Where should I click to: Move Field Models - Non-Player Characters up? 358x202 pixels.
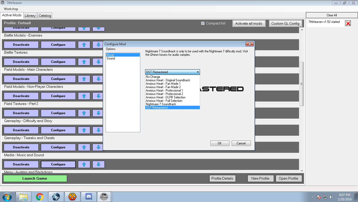[x=84, y=96]
